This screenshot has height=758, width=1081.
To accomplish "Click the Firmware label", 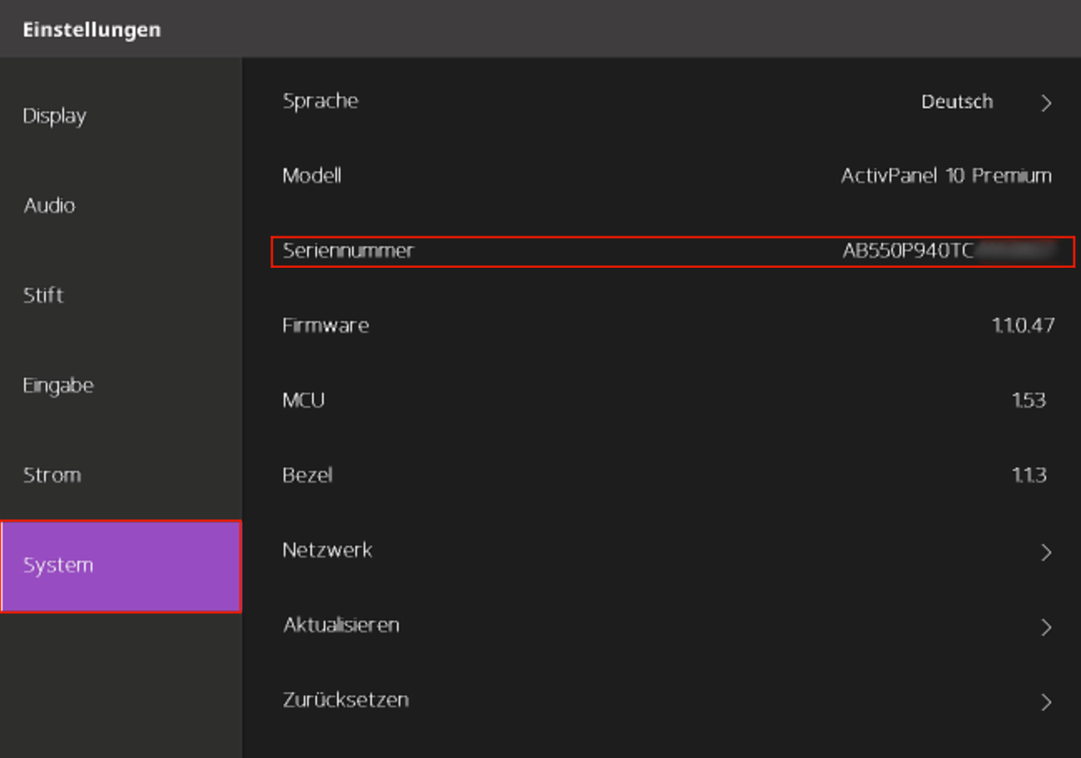I will click(x=325, y=325).
